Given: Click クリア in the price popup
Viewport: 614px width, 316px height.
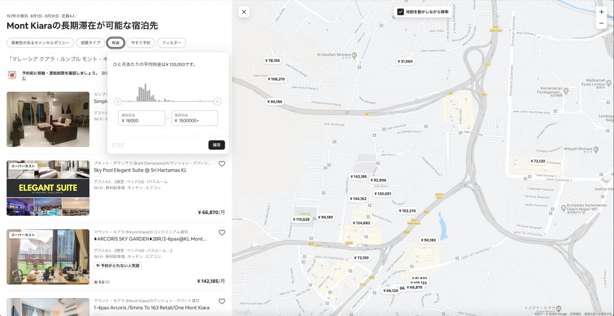Looking at the screenshot, I should pyautogui.click(x=118, y=145).
